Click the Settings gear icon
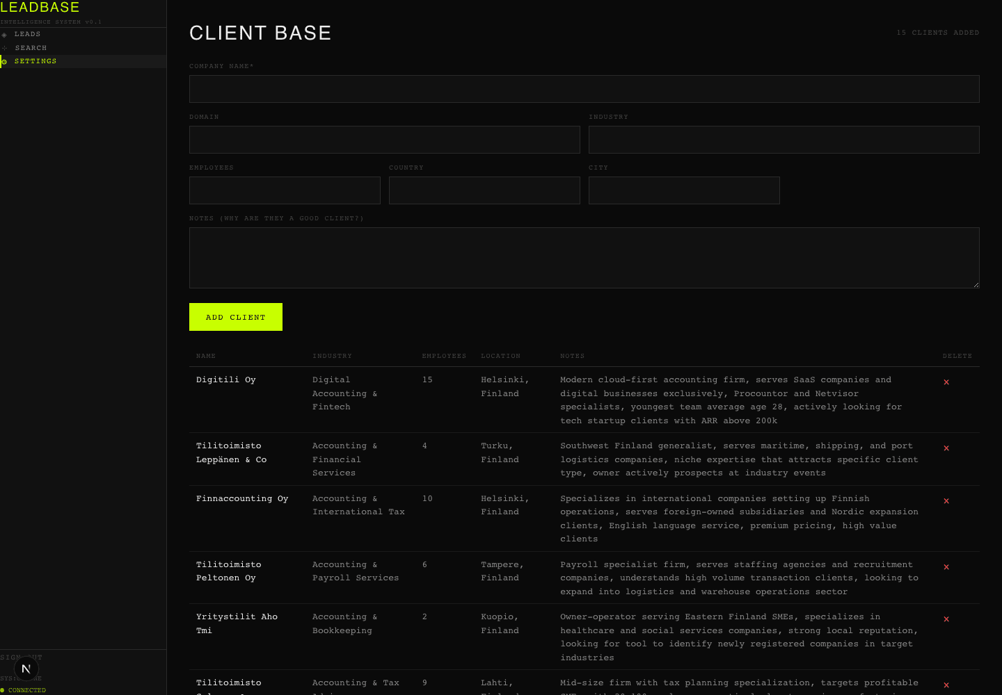Screen dimensions: 1002x695 [4, 62]
